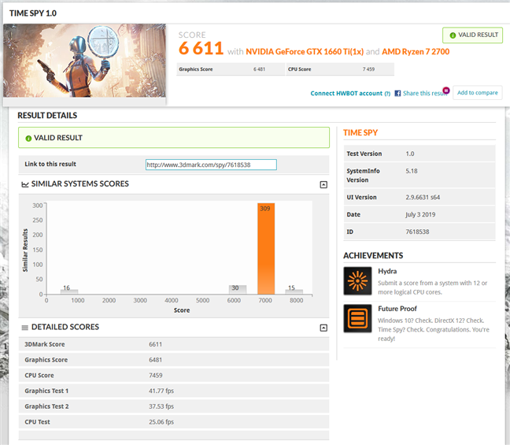Screen dimensions: 510x445
Task: Click the CPU Test 25.06 fps row
Action: 174,422
